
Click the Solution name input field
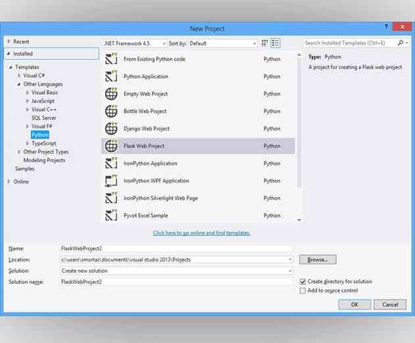point(176,282)
